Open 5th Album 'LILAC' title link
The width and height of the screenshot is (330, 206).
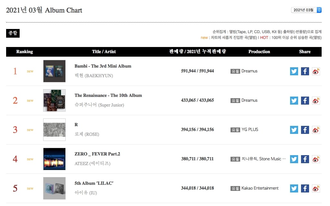(94, 183)
